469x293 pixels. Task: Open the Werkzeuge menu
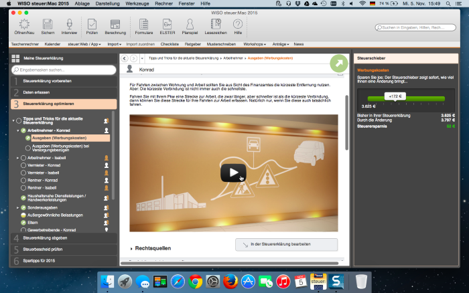[137, 3]
